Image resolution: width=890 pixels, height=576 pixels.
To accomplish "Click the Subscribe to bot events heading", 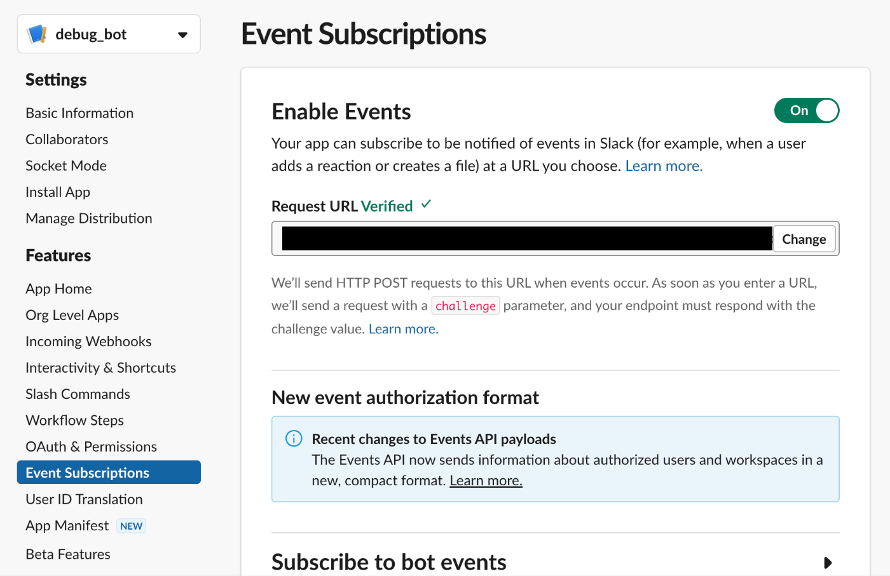I will (x=389, y=563).
